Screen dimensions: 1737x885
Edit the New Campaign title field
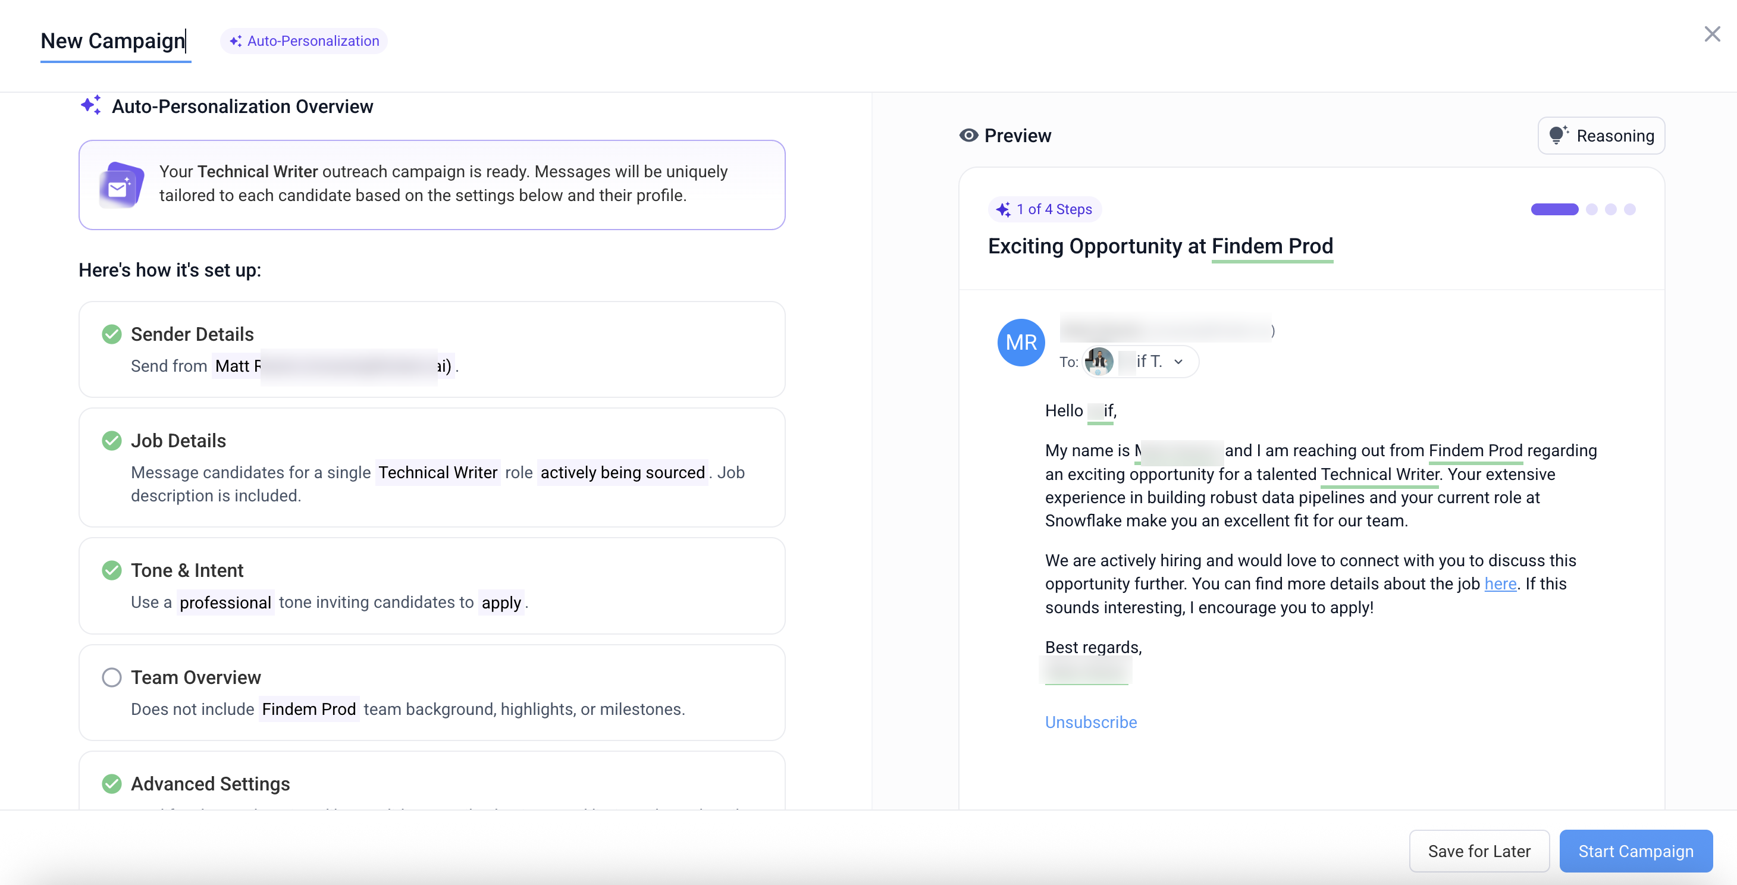[x=115, y=42]
